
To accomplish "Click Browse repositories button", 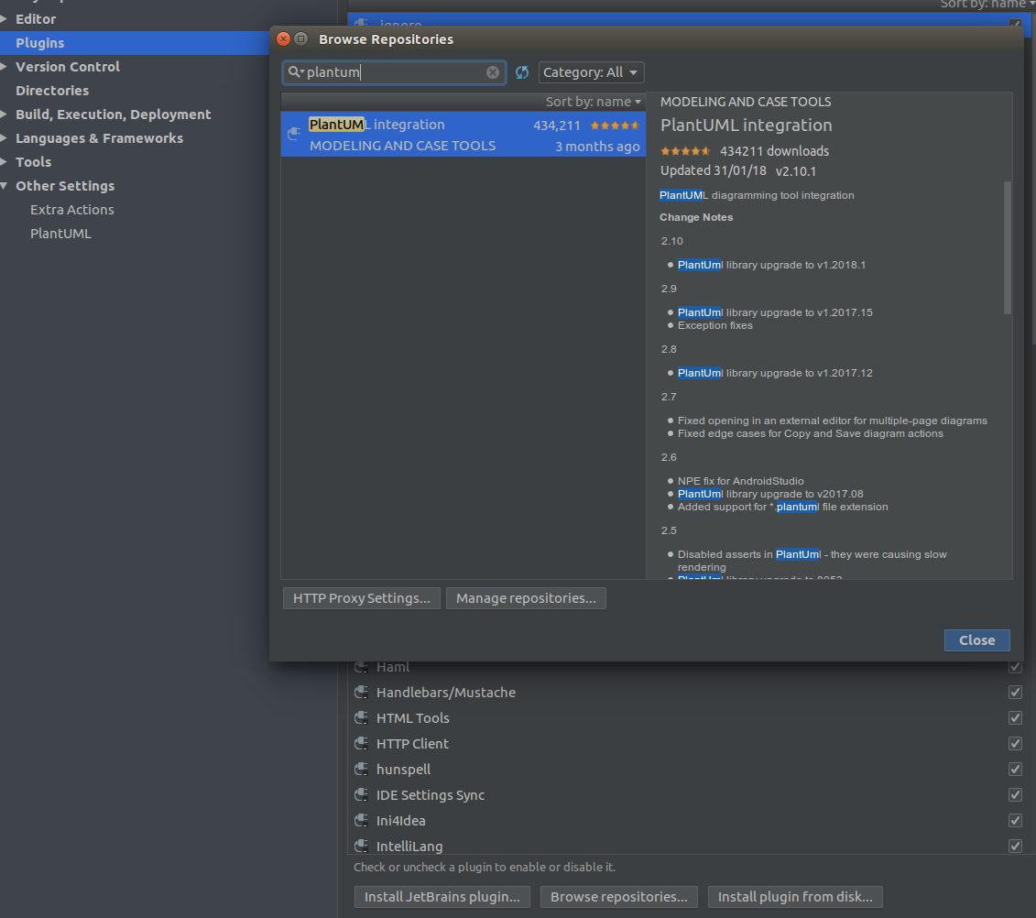I will 619,897.
